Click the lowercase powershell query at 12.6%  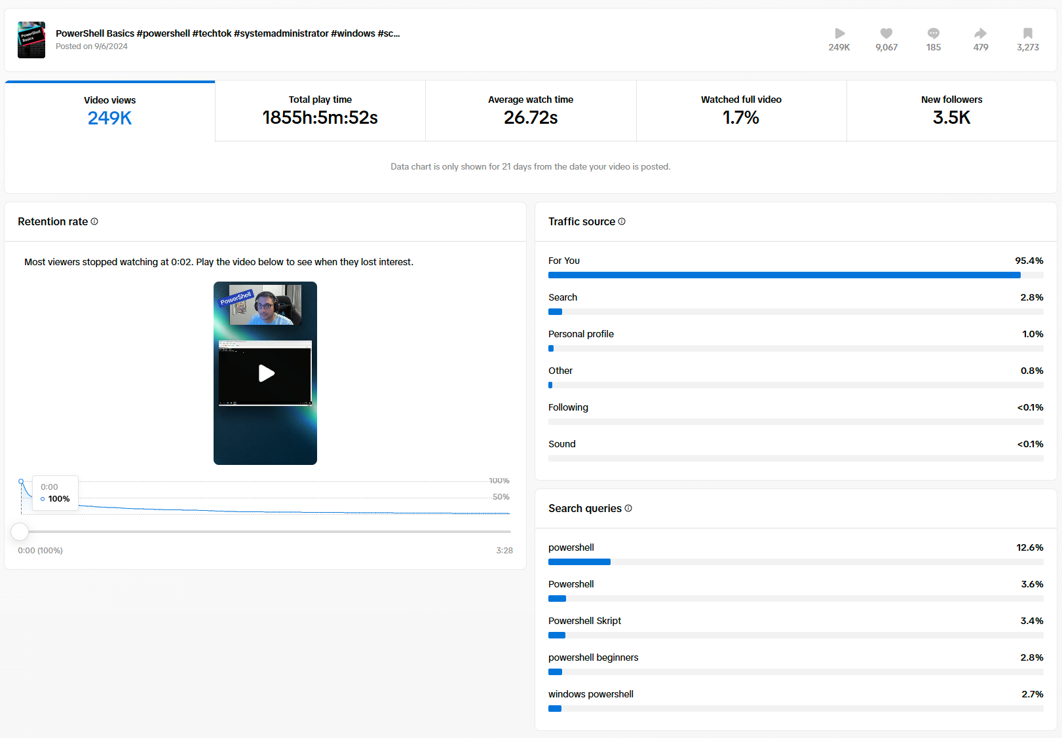coord(571,547)
